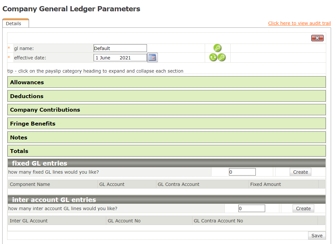Screen dimensions: 332x244
Task: Click the green refresh icon beside effective date
Action: pos(213,58)
